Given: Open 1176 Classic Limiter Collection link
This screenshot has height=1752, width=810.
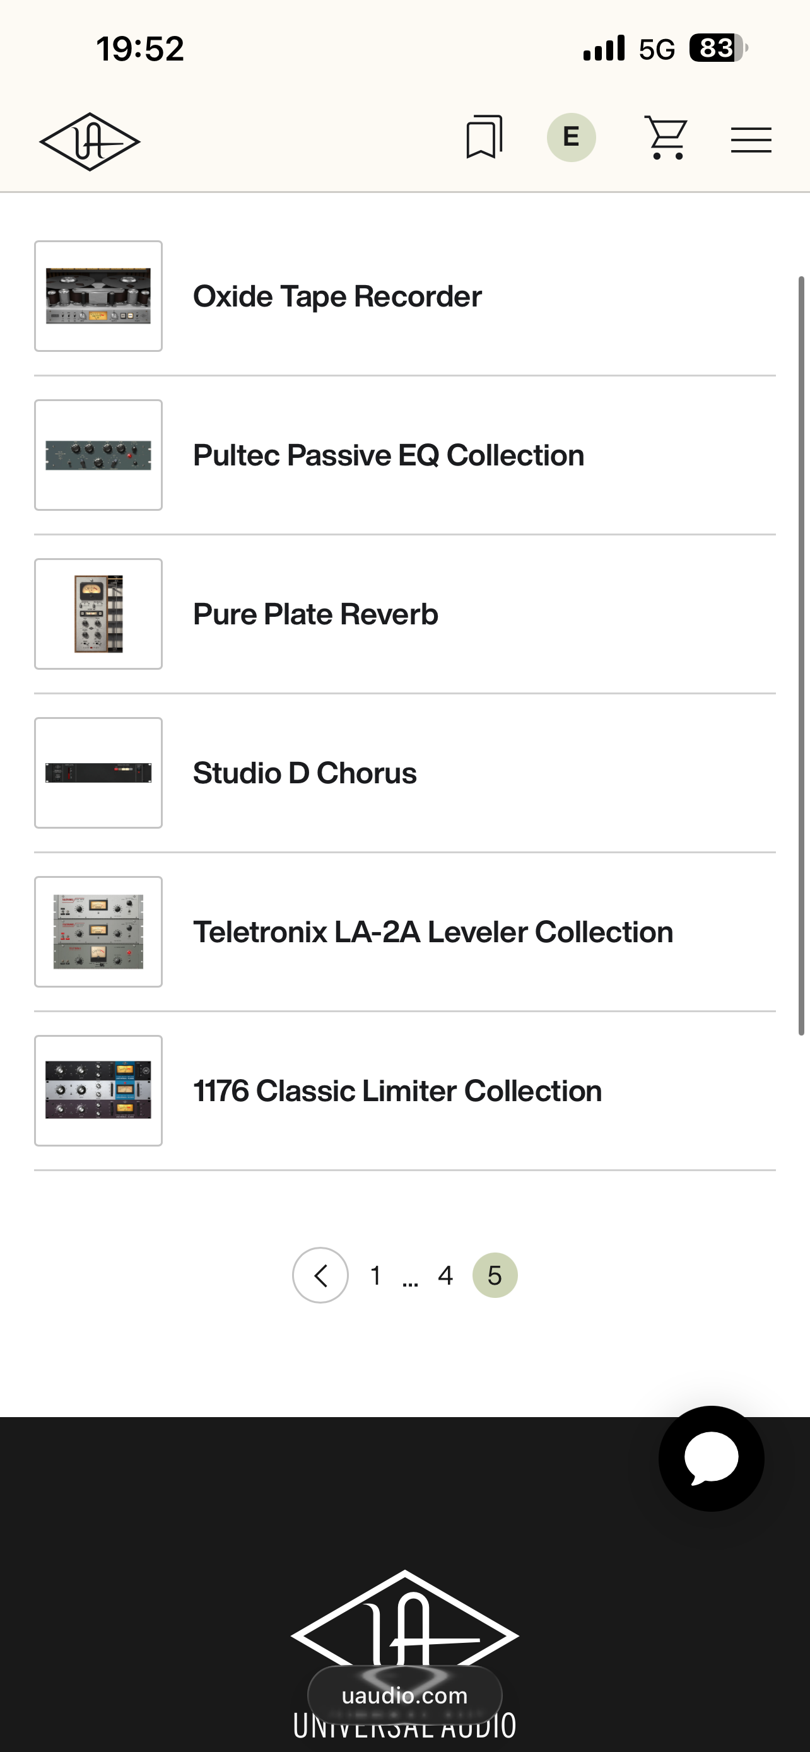Looking at the screenshot, I should (397, 1091).
